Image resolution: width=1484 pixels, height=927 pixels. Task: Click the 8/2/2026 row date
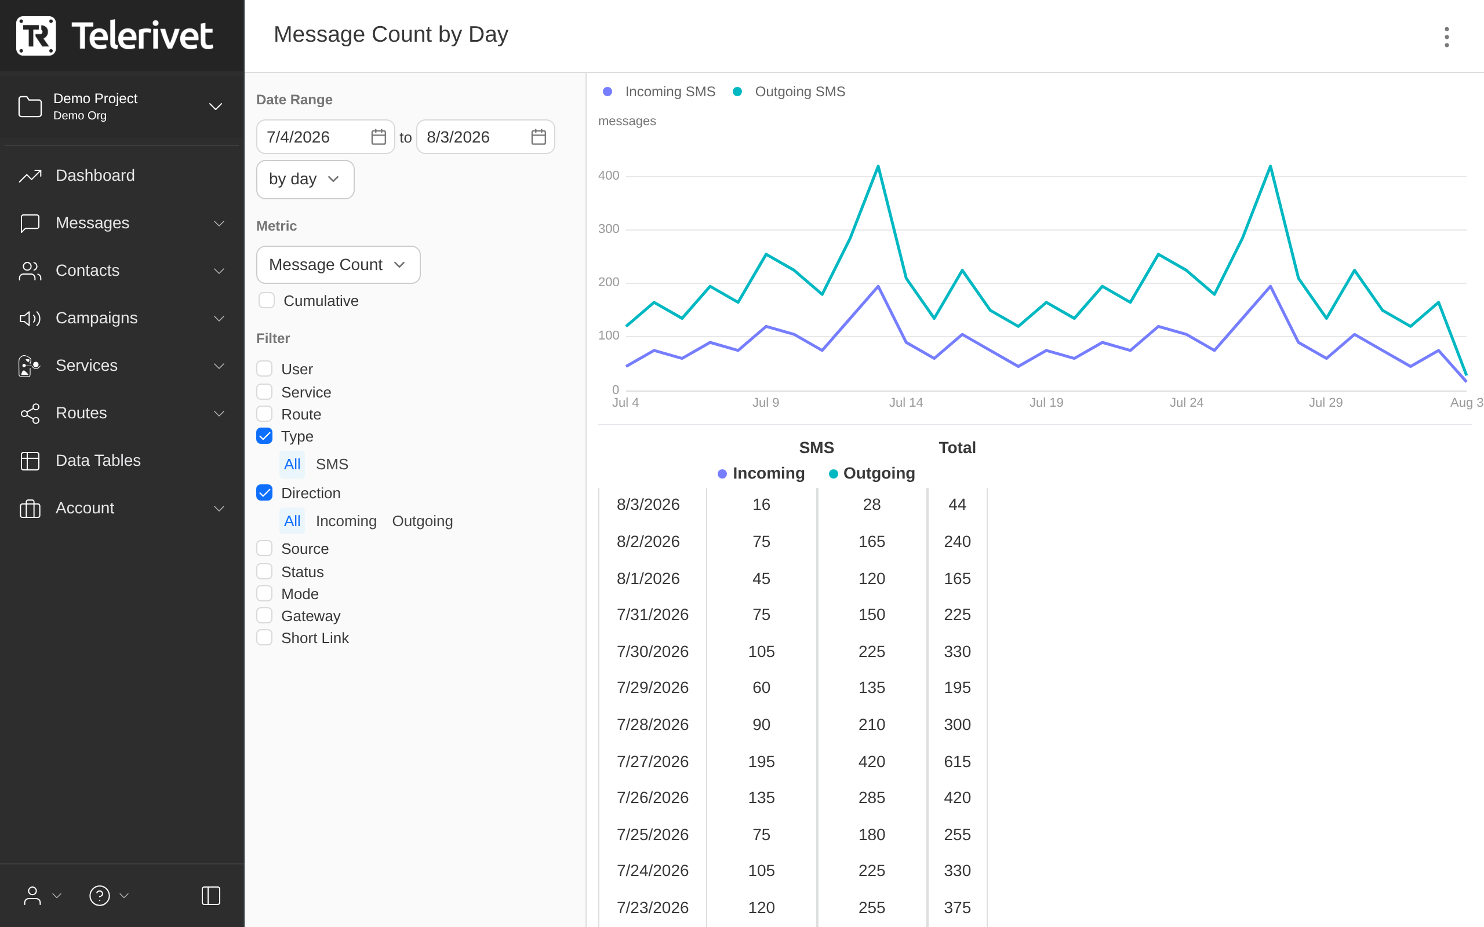pyautogui.click(x=648, y=541)
